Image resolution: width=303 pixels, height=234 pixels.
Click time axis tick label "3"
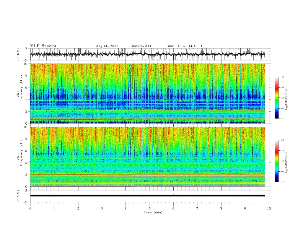[x=102, y=208]
